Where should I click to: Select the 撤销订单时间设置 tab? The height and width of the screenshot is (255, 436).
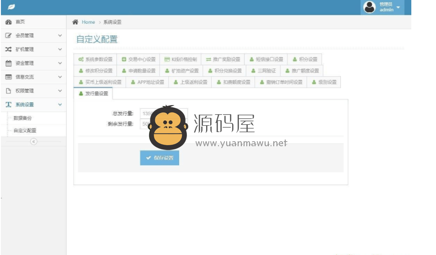[x=281, y=82]
